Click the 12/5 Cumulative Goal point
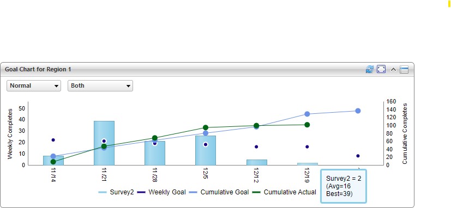Viewport: 451px width, 208px height. point(206,133)
